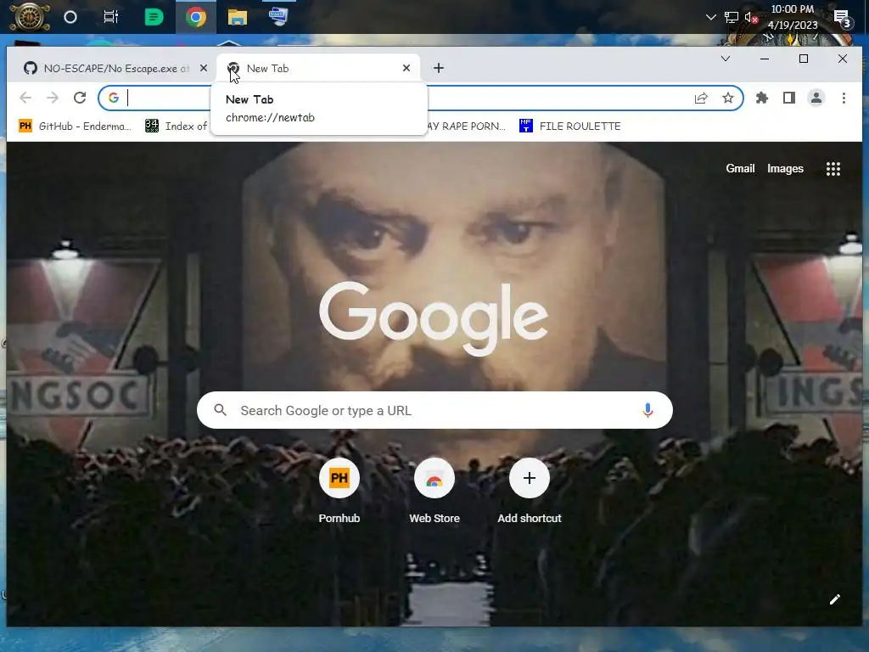Image resolution: width=869 pixels, height=652 pixels.
Task: Close the New Tab tab
Action: coord(406,68)
